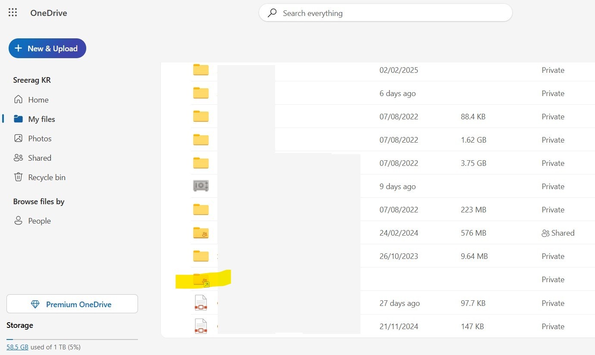Click the Recycle bin trash icon
The width and height of the screenshot is (595, 355).
18,177
